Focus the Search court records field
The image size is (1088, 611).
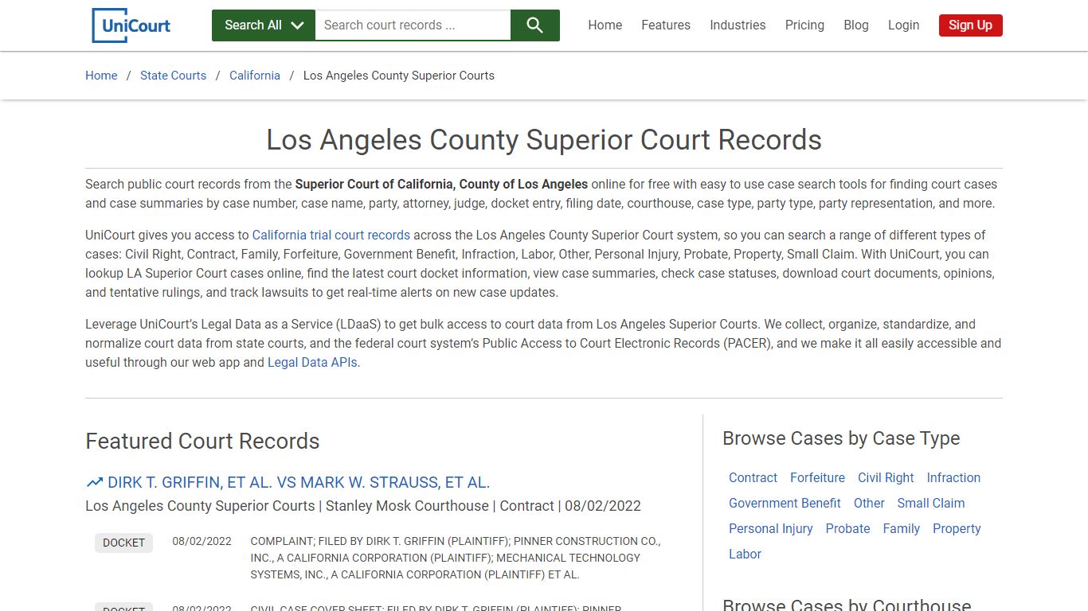pos(413,25)
